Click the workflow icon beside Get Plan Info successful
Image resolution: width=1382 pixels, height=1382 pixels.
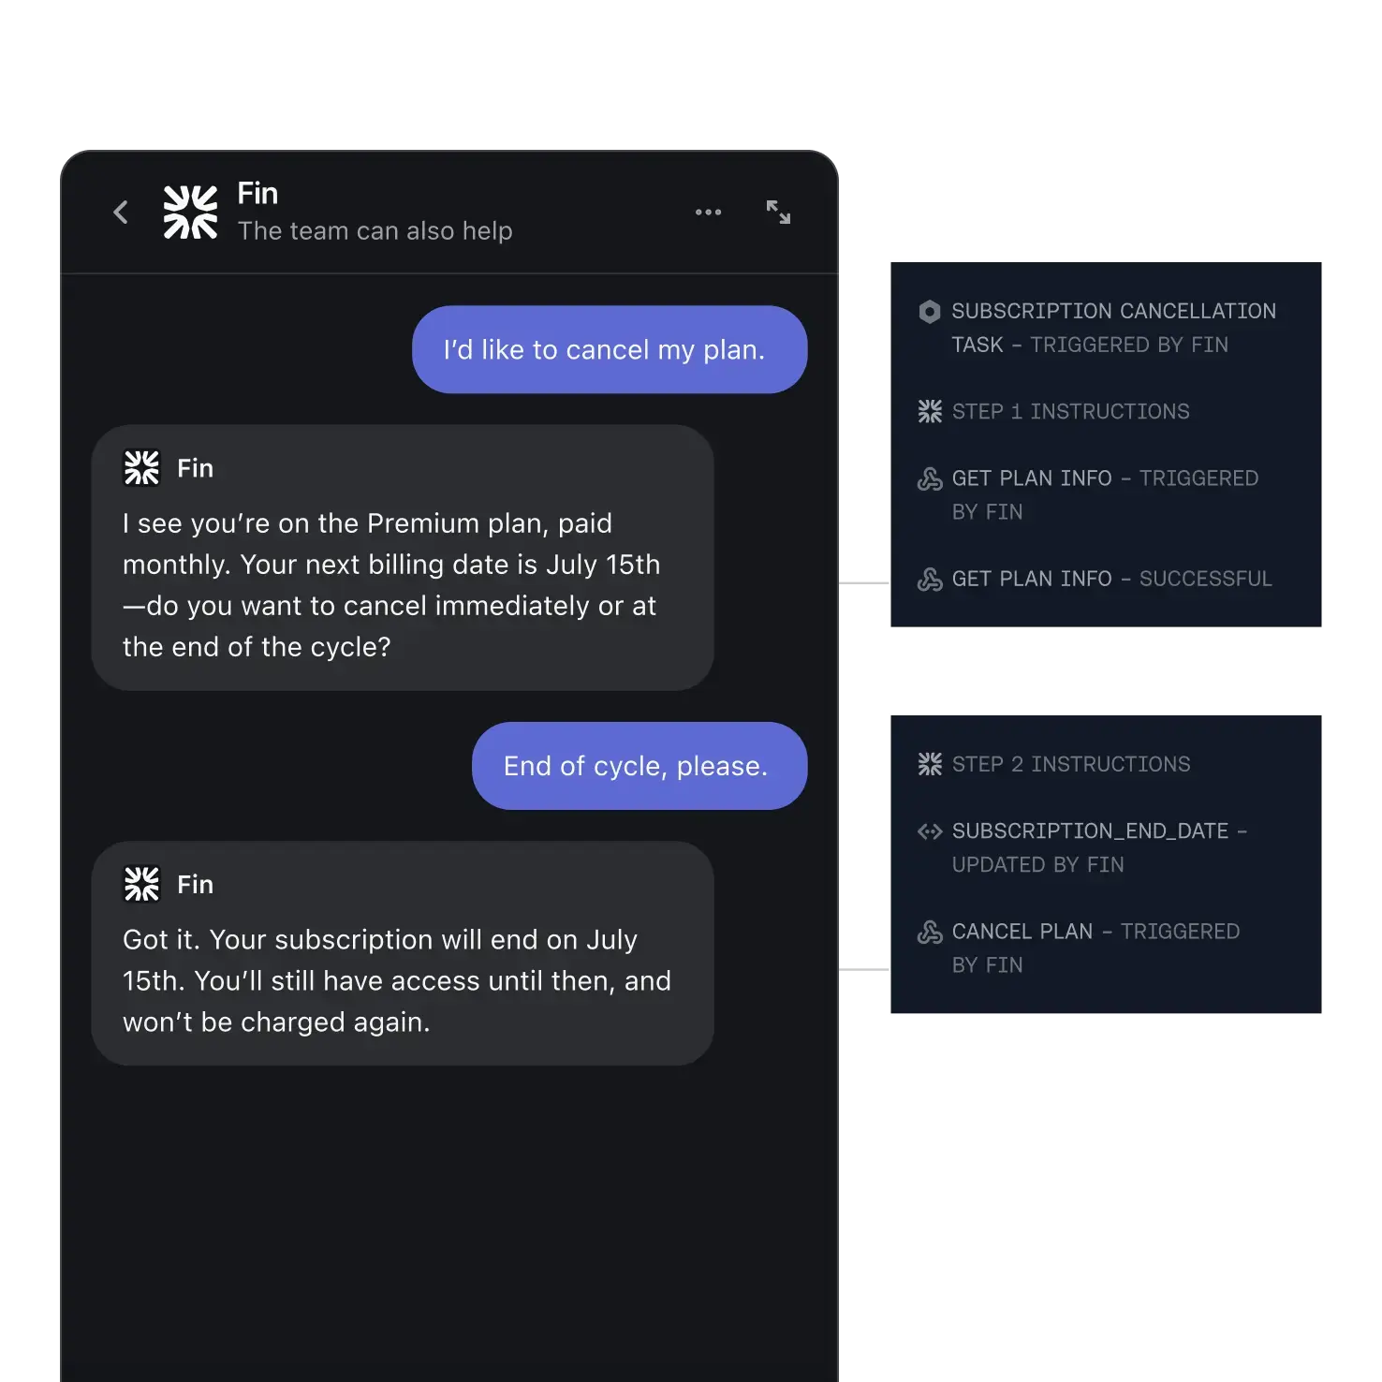pyautogui.click(x=929, y=579)
